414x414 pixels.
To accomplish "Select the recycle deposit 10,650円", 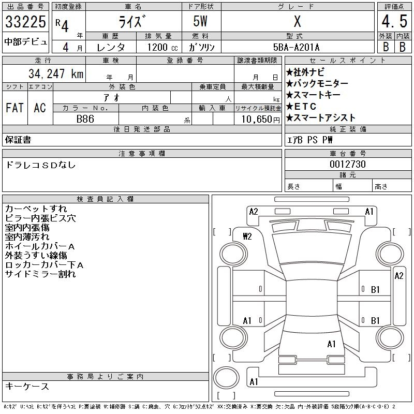I will (261, 120).
